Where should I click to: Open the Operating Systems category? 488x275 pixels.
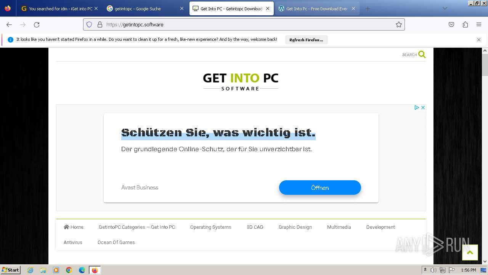click(211, 227)
